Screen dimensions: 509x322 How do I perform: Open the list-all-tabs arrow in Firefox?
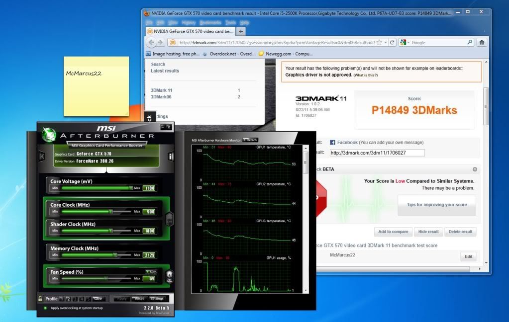click(484, 31)
